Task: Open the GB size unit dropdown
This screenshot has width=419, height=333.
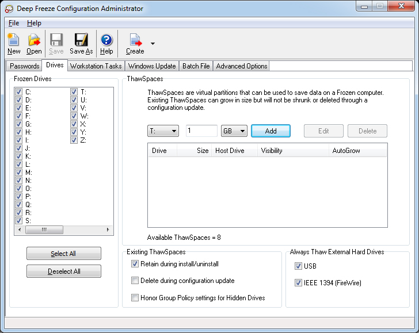Action: point(234,131)
